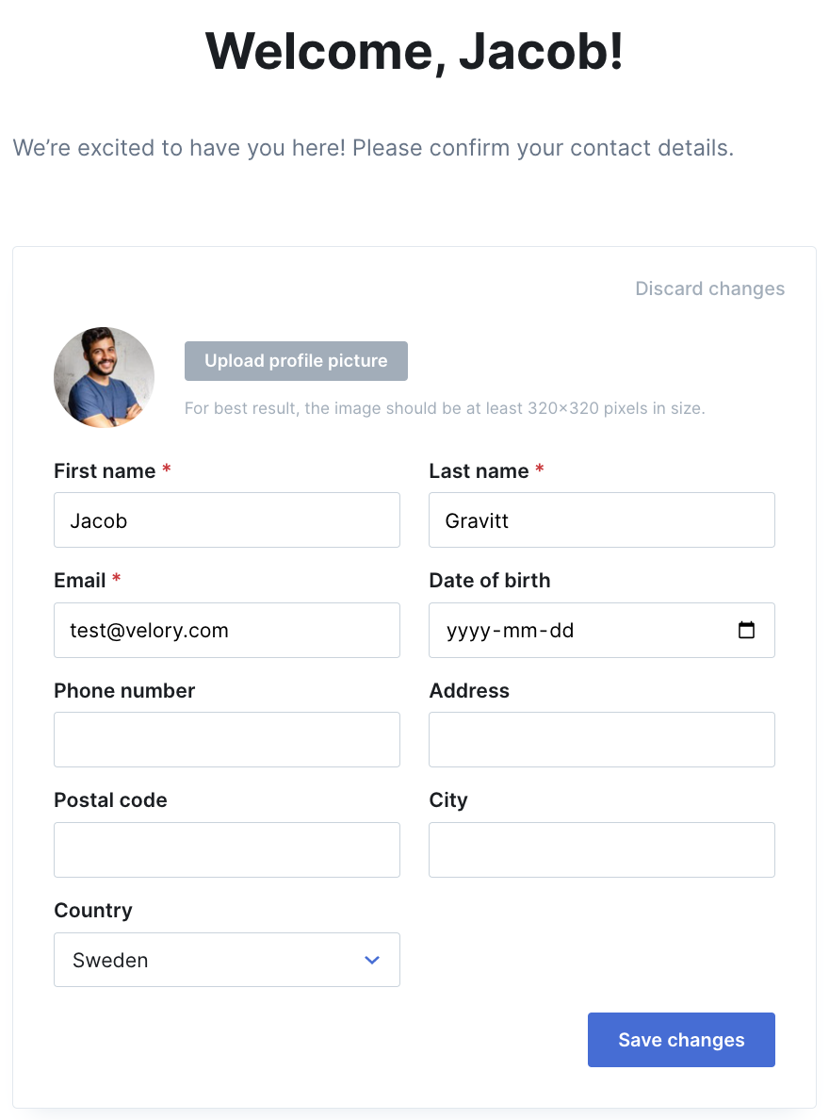Click the empty Postal code input

227,850
